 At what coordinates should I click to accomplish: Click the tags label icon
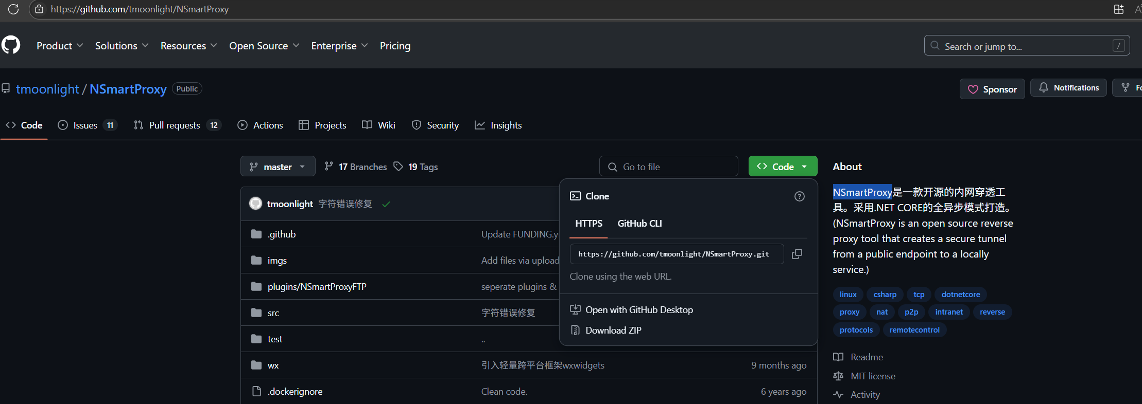click(398, 166)
